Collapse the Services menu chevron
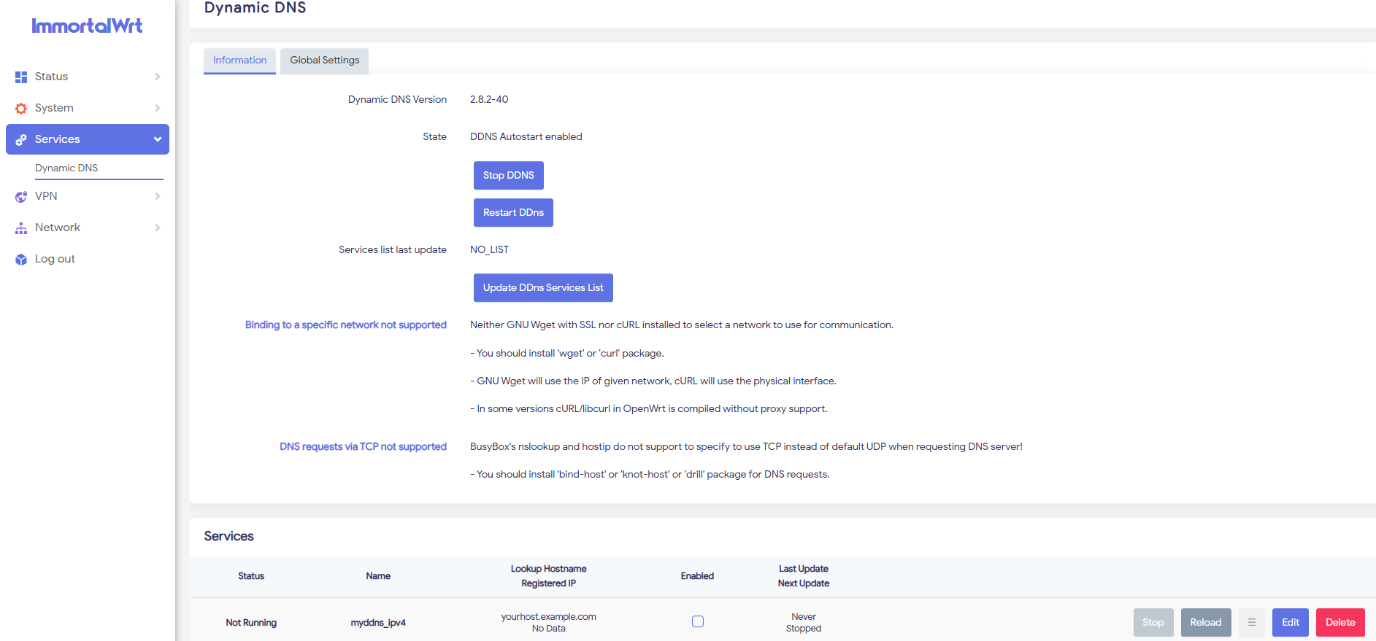The width and height of the screenshot is (1376, 641). click(158, 139)
